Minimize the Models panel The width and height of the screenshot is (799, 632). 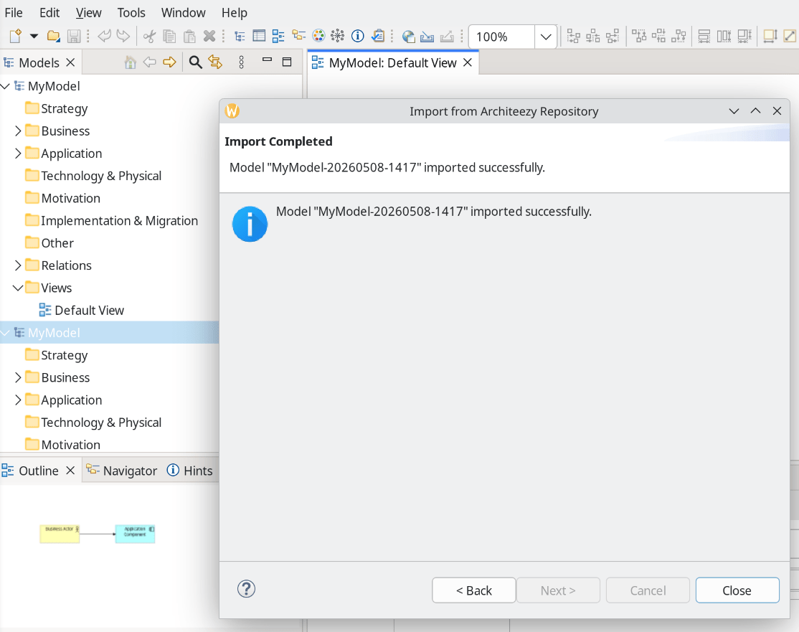(267, 60)
